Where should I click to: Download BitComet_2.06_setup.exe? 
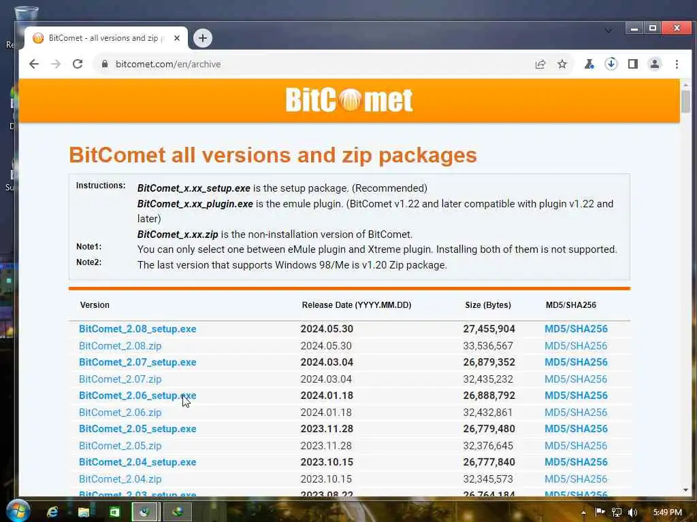pyautogui.click(x=137, y=396)
